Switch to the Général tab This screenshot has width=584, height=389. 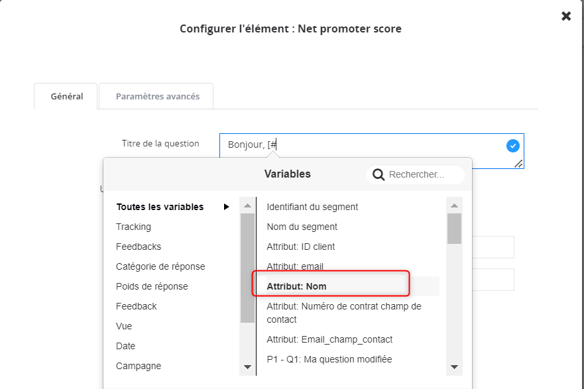tap(66, 96)
